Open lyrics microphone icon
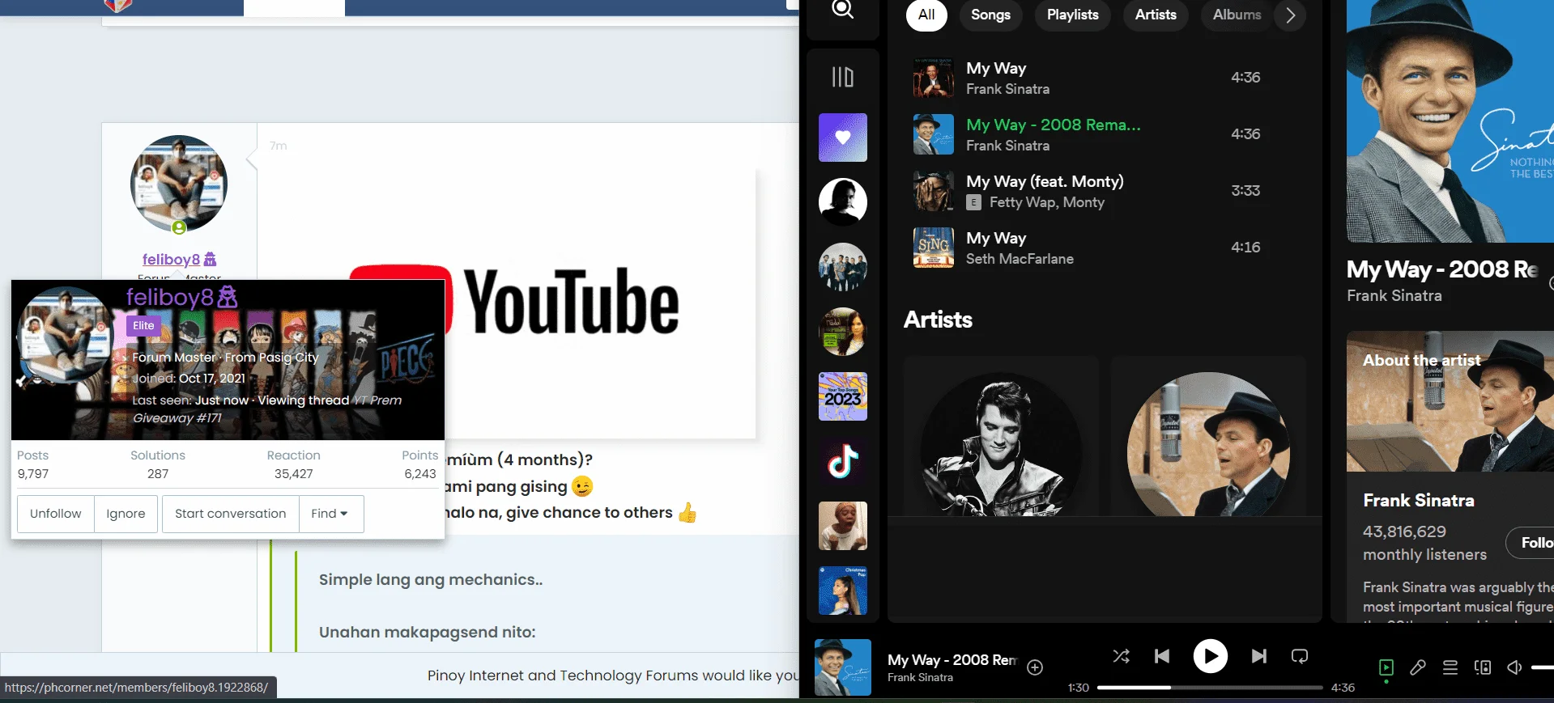Image resolution: width=1554 pixels, height=703 pixels. pyautogui.click(x=1418, y=667)
